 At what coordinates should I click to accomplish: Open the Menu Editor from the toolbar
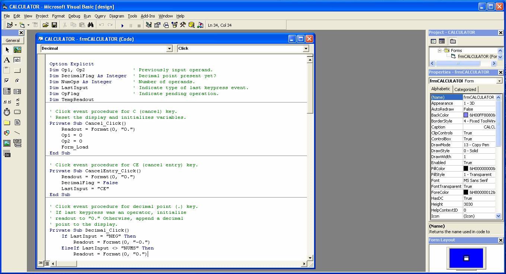[x=35, y=25]
